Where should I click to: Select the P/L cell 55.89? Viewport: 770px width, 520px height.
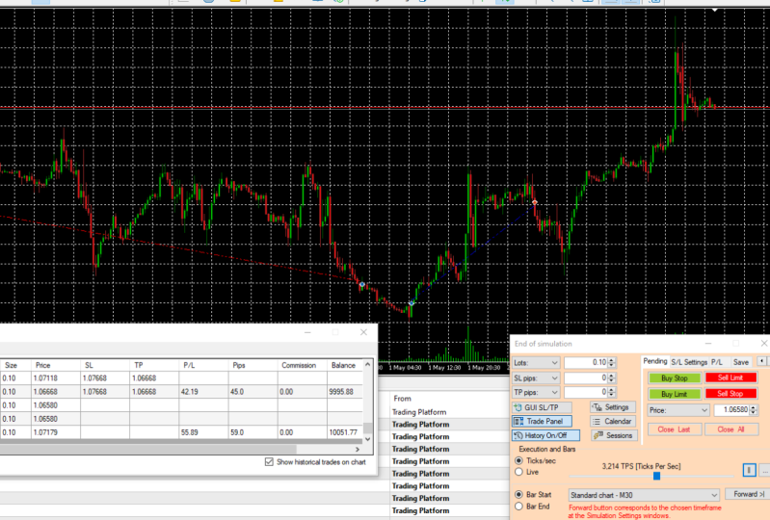pyautogui.click(x=203, y=432)
